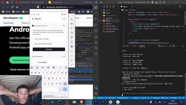Rotate emulator right with toolbar icon
This screenshot has width=186, height=105.
72,37
